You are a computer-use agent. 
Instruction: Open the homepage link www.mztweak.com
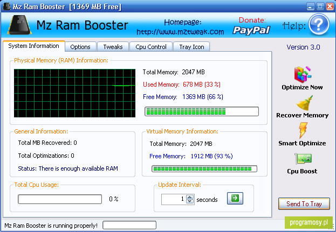tap(180, 32)
